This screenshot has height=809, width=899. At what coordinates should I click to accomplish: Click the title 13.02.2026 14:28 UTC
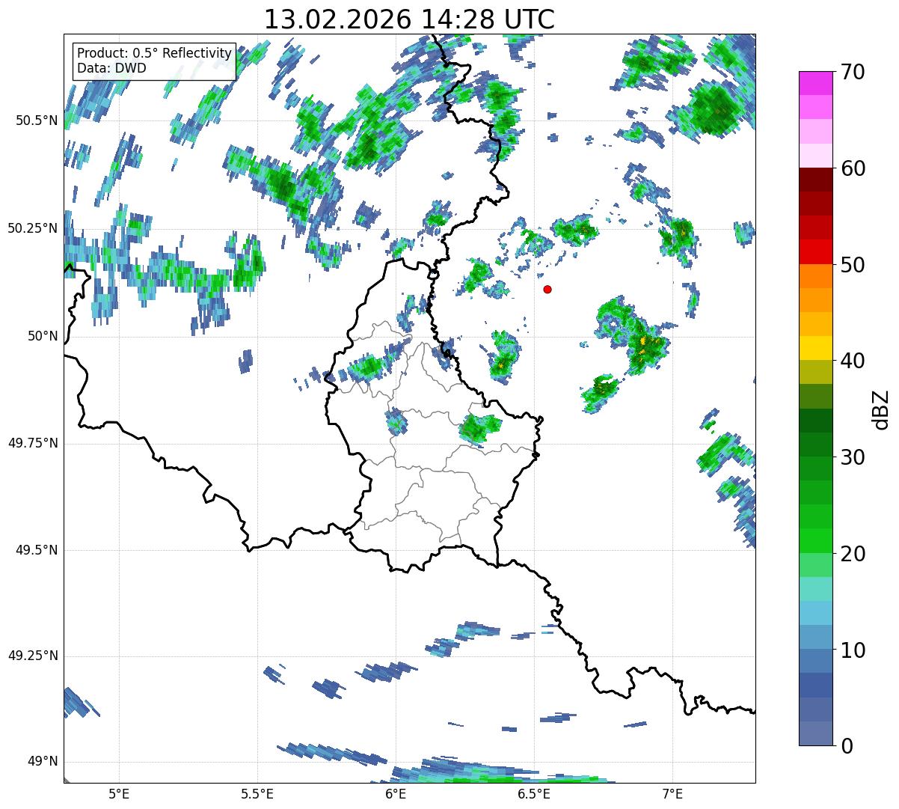click(x=409, y=19)
